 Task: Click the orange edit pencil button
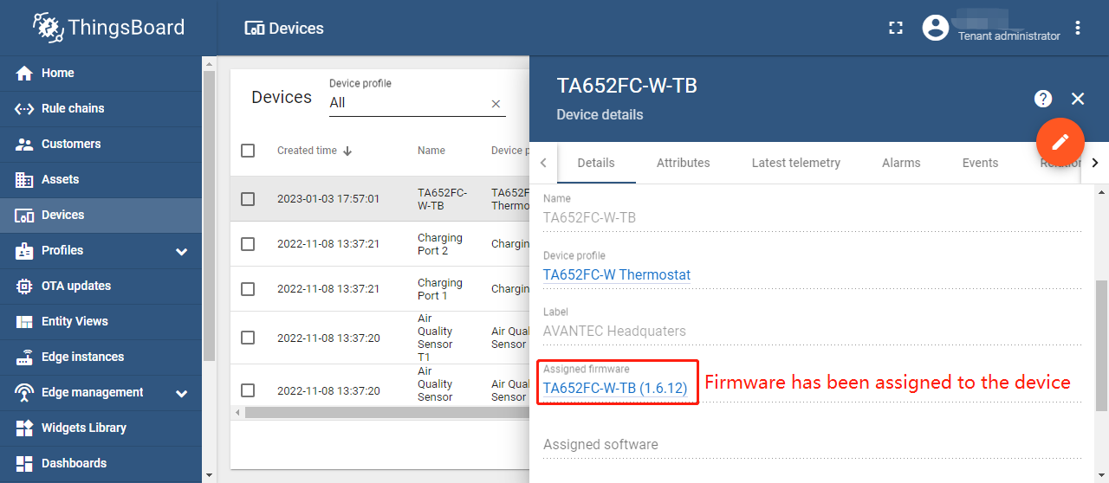coord(1060,141)
